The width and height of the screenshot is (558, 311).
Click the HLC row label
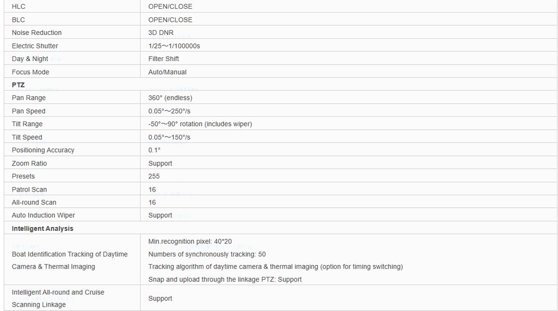(x=19, y=7)
